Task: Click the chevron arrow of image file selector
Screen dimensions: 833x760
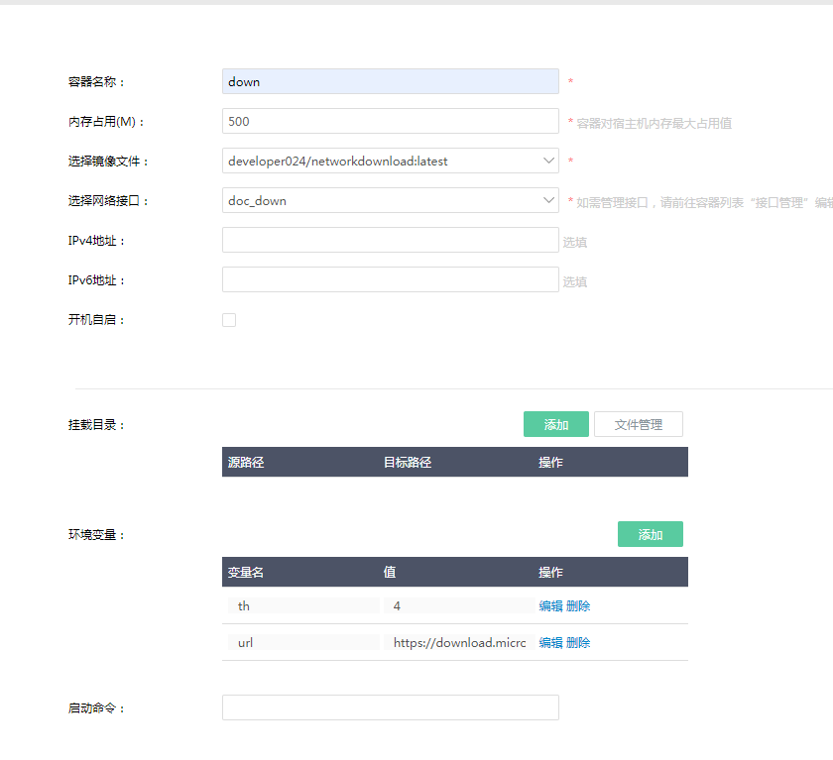Action: [x=549, y=161]
